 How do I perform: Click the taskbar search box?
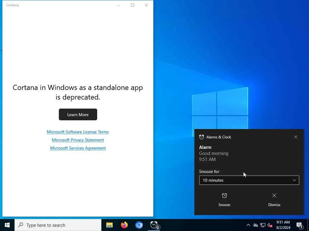pos(58,225)
